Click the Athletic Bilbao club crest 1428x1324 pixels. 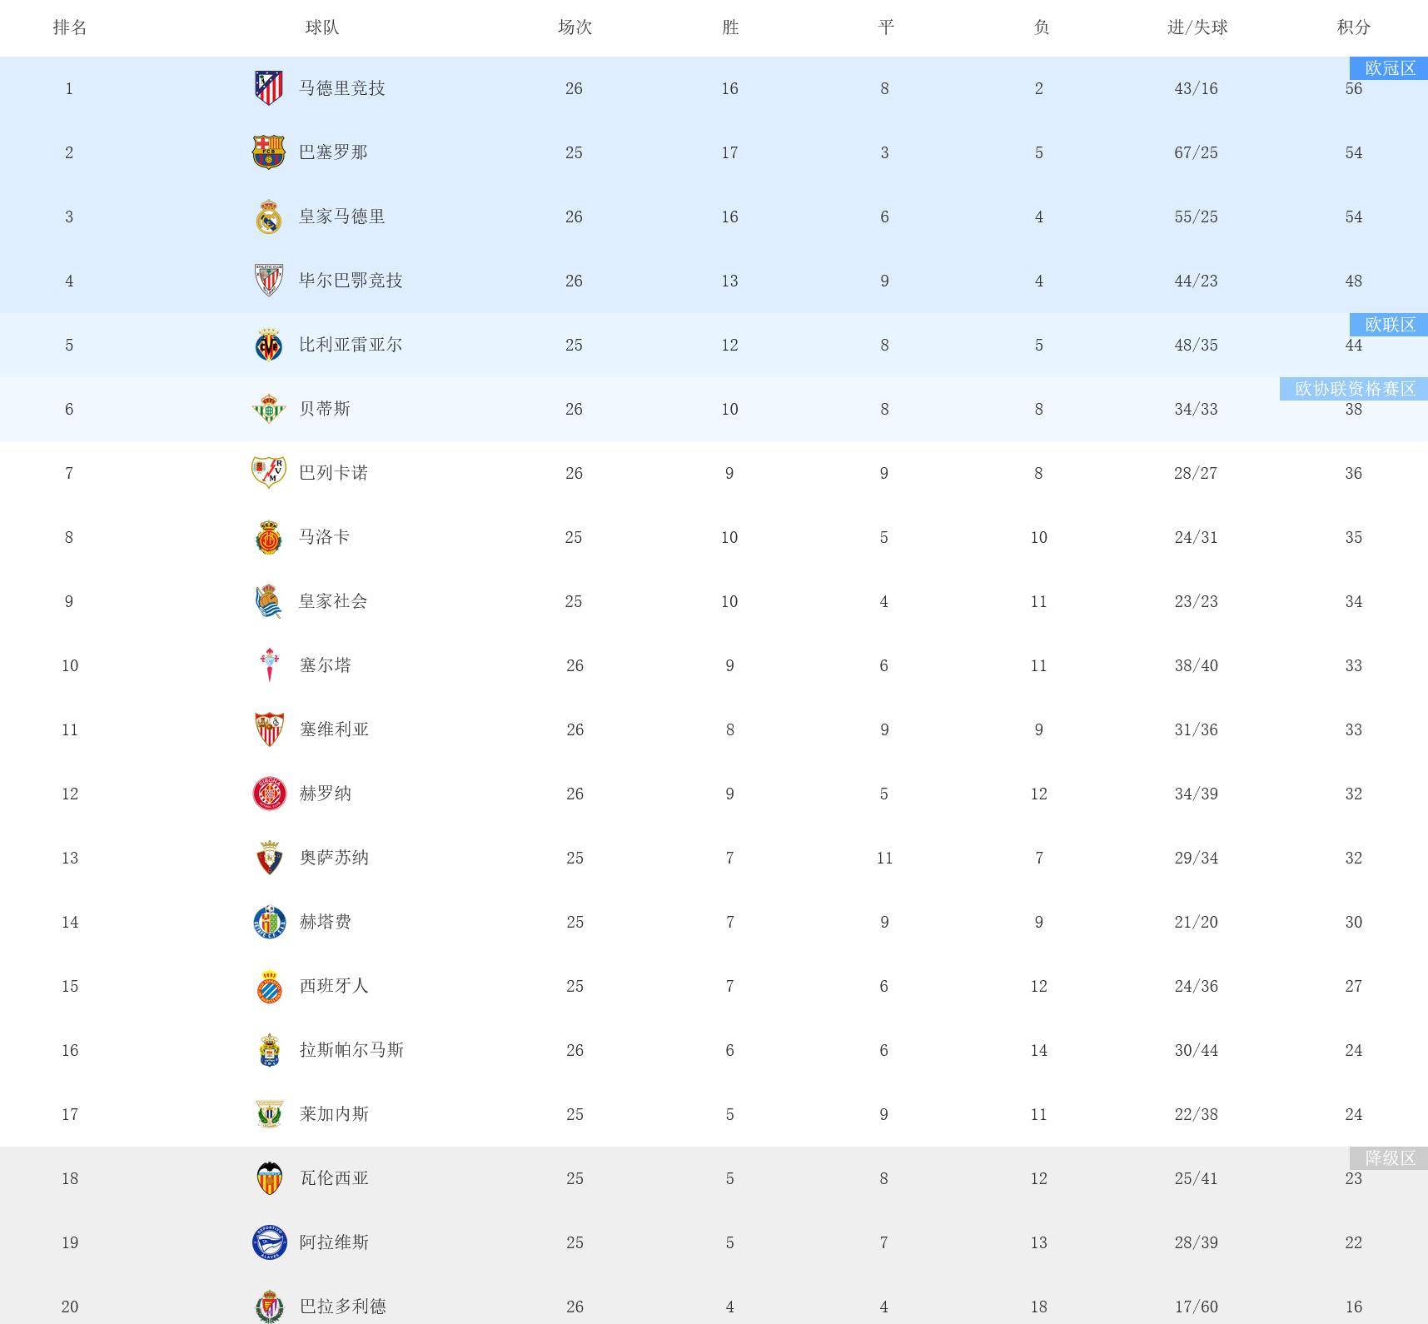coord(268,281)
